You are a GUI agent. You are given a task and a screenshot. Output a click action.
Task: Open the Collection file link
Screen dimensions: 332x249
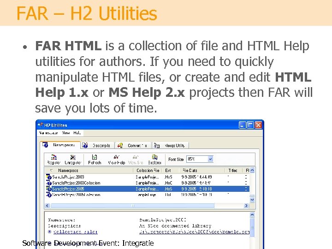point(75,232)
